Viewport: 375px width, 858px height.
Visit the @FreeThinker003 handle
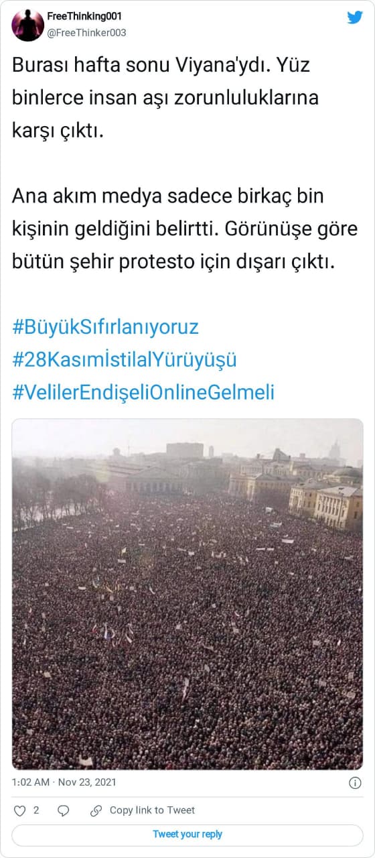coord(86,32)
